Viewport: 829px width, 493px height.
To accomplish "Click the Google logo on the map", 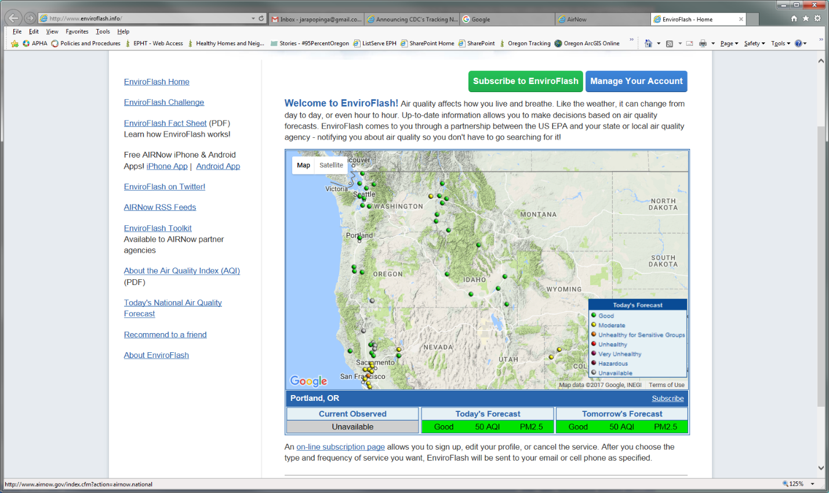I will point(309,381).
